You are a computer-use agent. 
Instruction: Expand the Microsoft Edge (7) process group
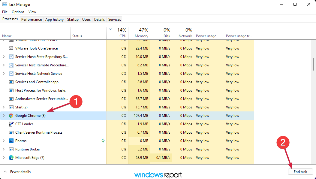(x=4, y=158)
